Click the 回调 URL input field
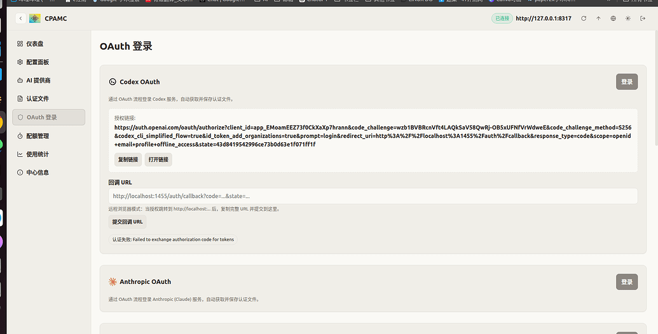This screenshot has width=658, height=334. [x=373, y=196]
